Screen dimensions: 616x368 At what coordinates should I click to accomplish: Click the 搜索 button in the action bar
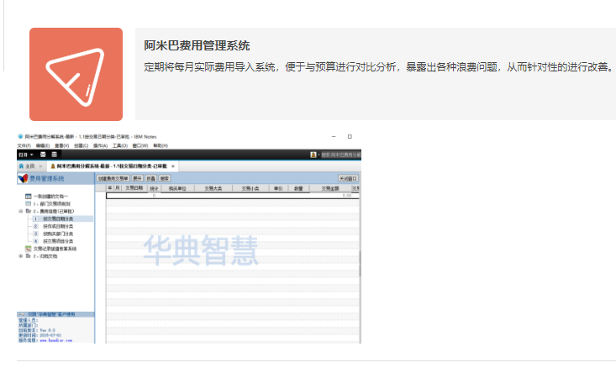165,179
